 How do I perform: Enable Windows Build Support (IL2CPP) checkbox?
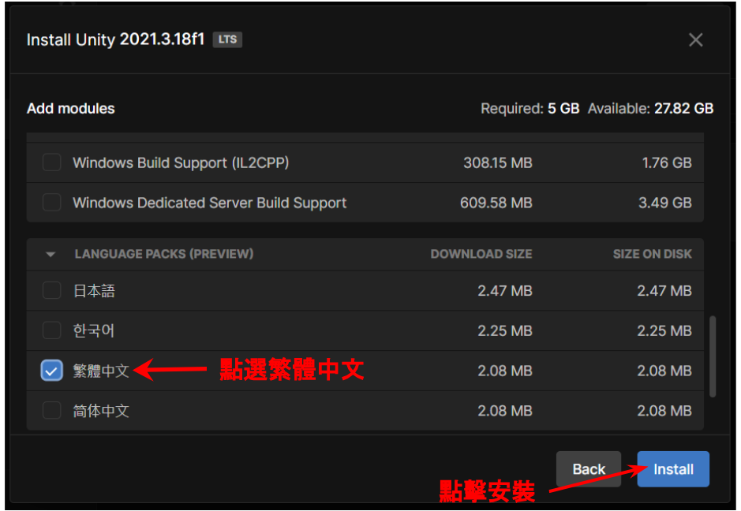pyautogui.click(x=51, y=162)
